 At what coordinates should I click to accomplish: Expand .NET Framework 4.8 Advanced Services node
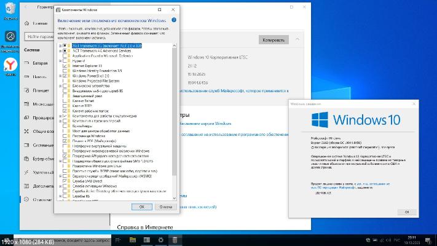[x=60, y=50]
